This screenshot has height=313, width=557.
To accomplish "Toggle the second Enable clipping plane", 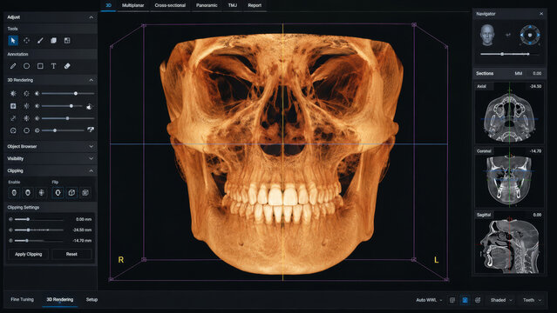I will pos(28,192).
